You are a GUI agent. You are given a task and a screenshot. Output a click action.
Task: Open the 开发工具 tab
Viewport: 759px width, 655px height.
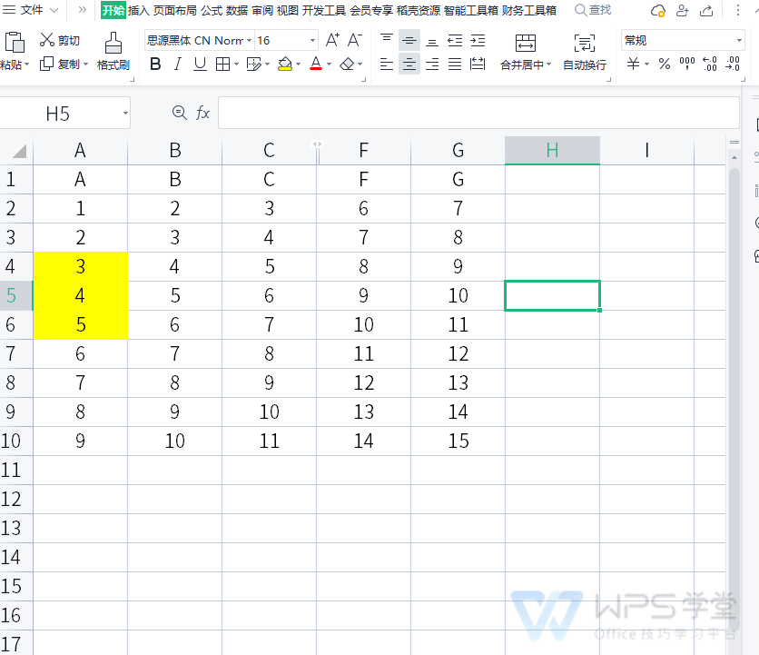tap(324, 10)
